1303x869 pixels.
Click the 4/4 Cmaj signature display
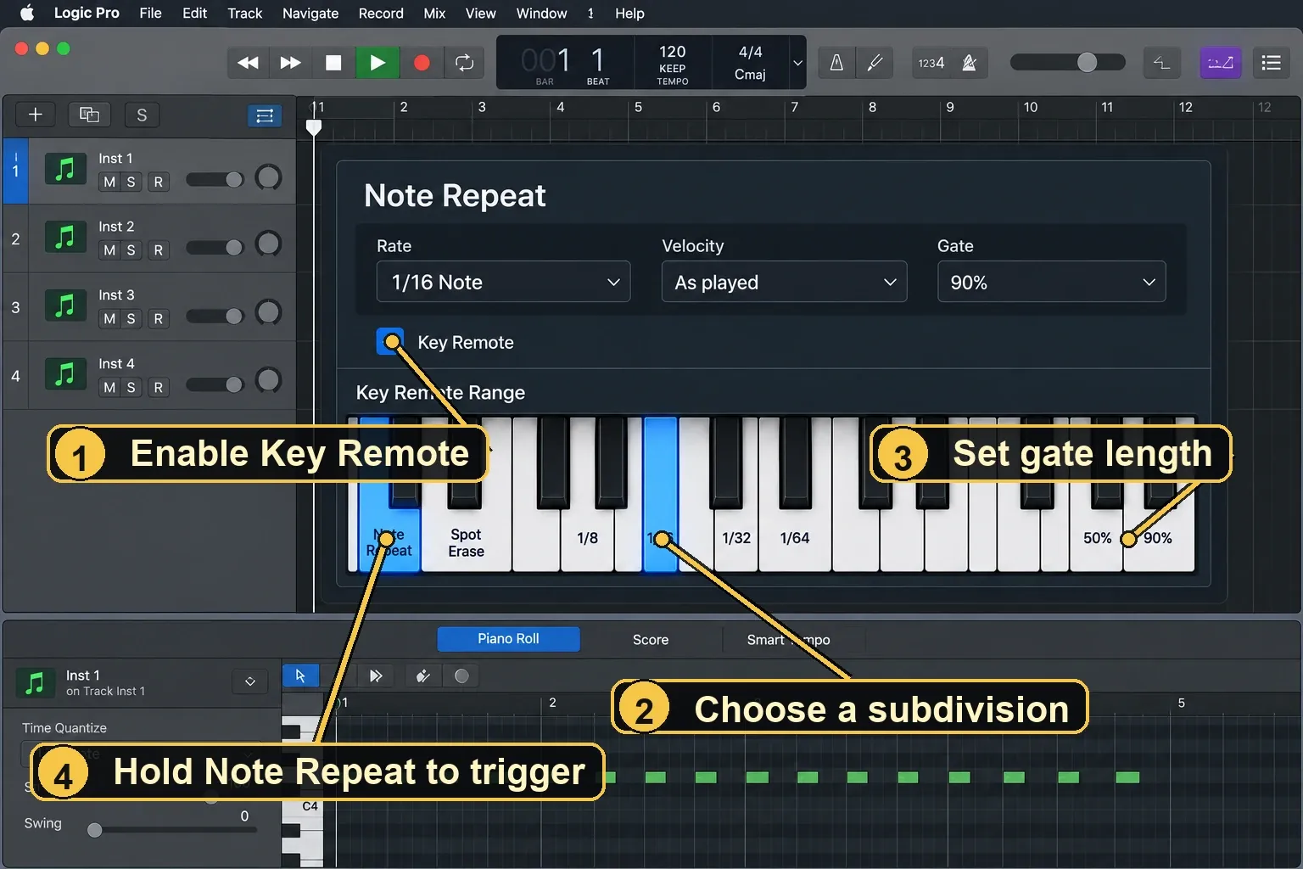pos(750,63)
